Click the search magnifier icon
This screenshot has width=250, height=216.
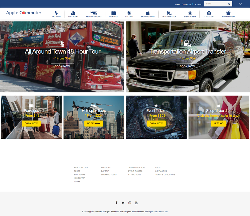click(x=229, y=4)
